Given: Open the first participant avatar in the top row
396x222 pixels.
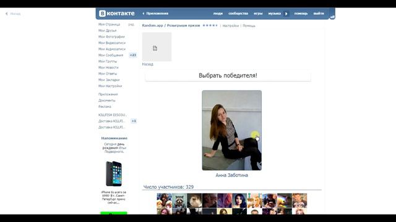Looking at the screenshot, I should (164, 200).
